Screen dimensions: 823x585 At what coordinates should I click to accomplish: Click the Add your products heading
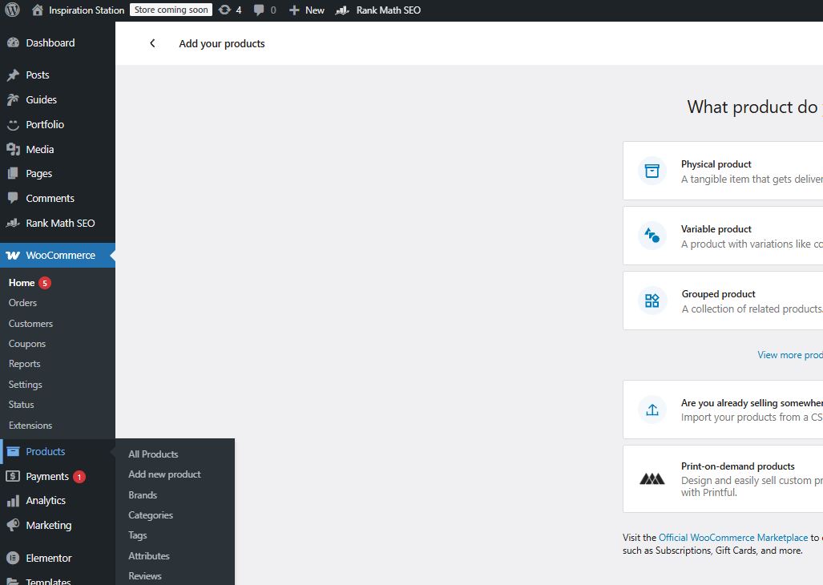point(221,43)
